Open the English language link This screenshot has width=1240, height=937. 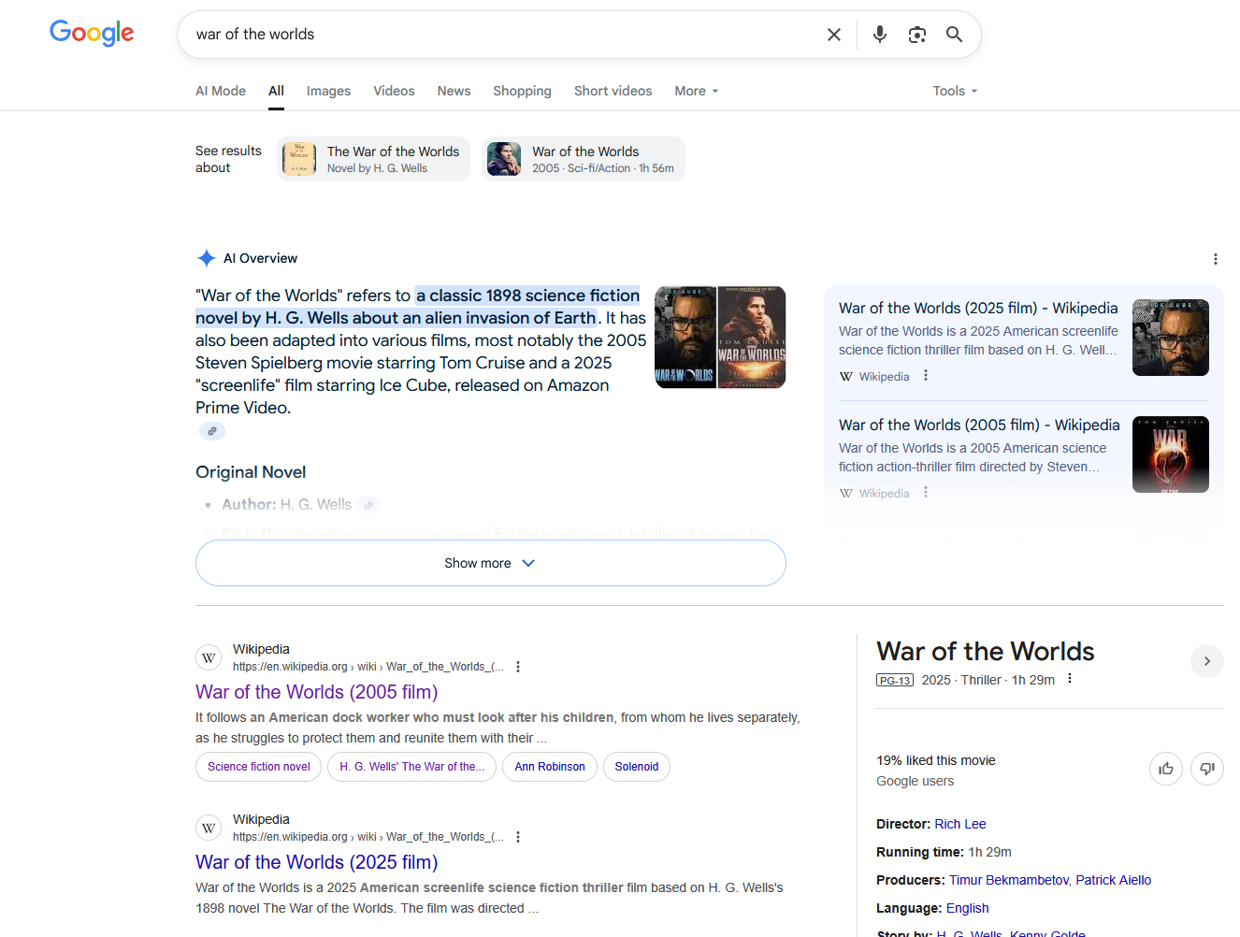coord(967,908)
